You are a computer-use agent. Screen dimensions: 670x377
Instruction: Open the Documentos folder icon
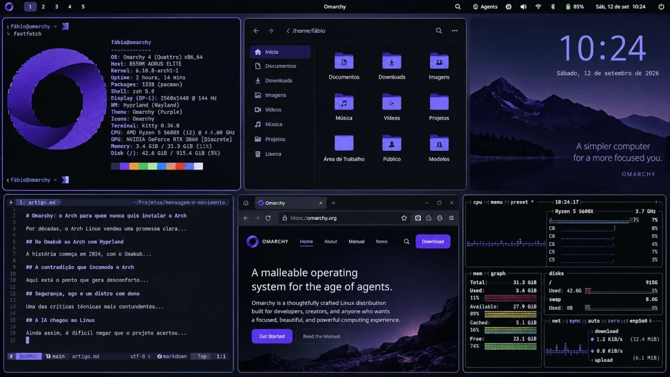(344, 61)
